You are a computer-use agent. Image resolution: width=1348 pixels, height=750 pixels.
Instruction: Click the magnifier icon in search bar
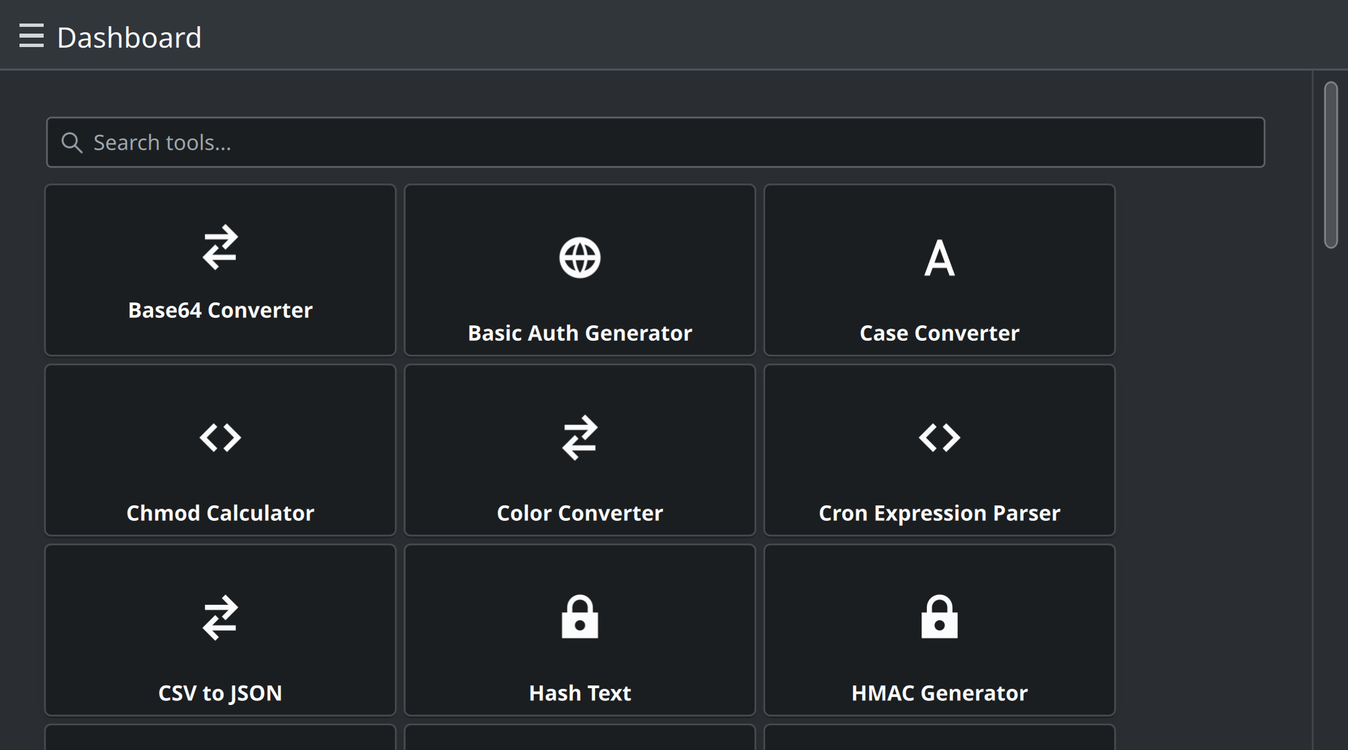tap(72, 142)
